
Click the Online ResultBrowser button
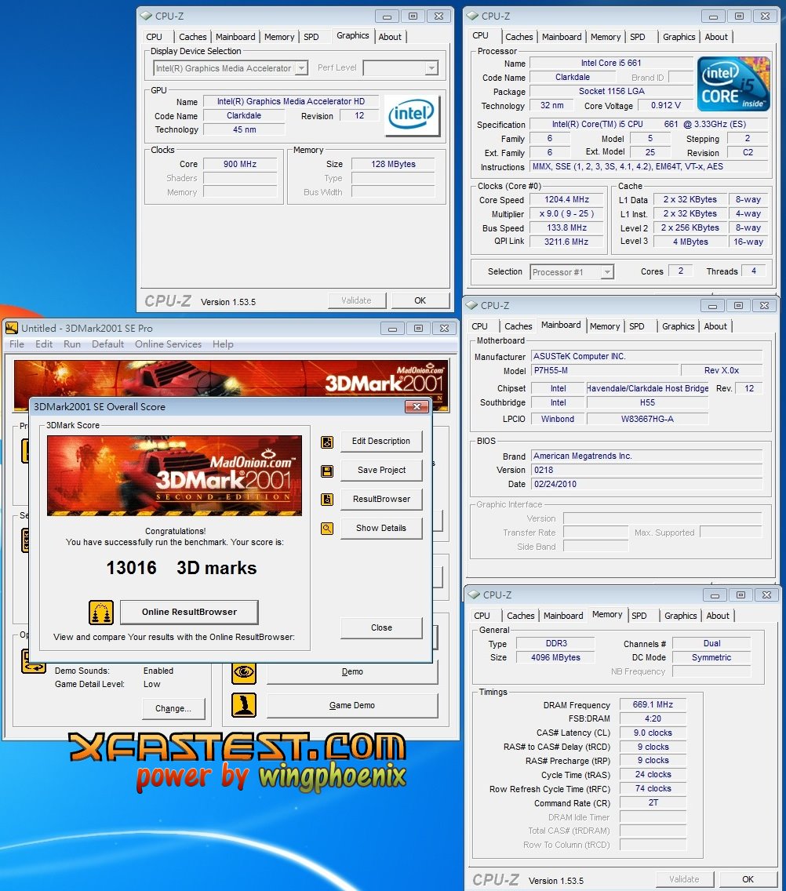point(189,612)
